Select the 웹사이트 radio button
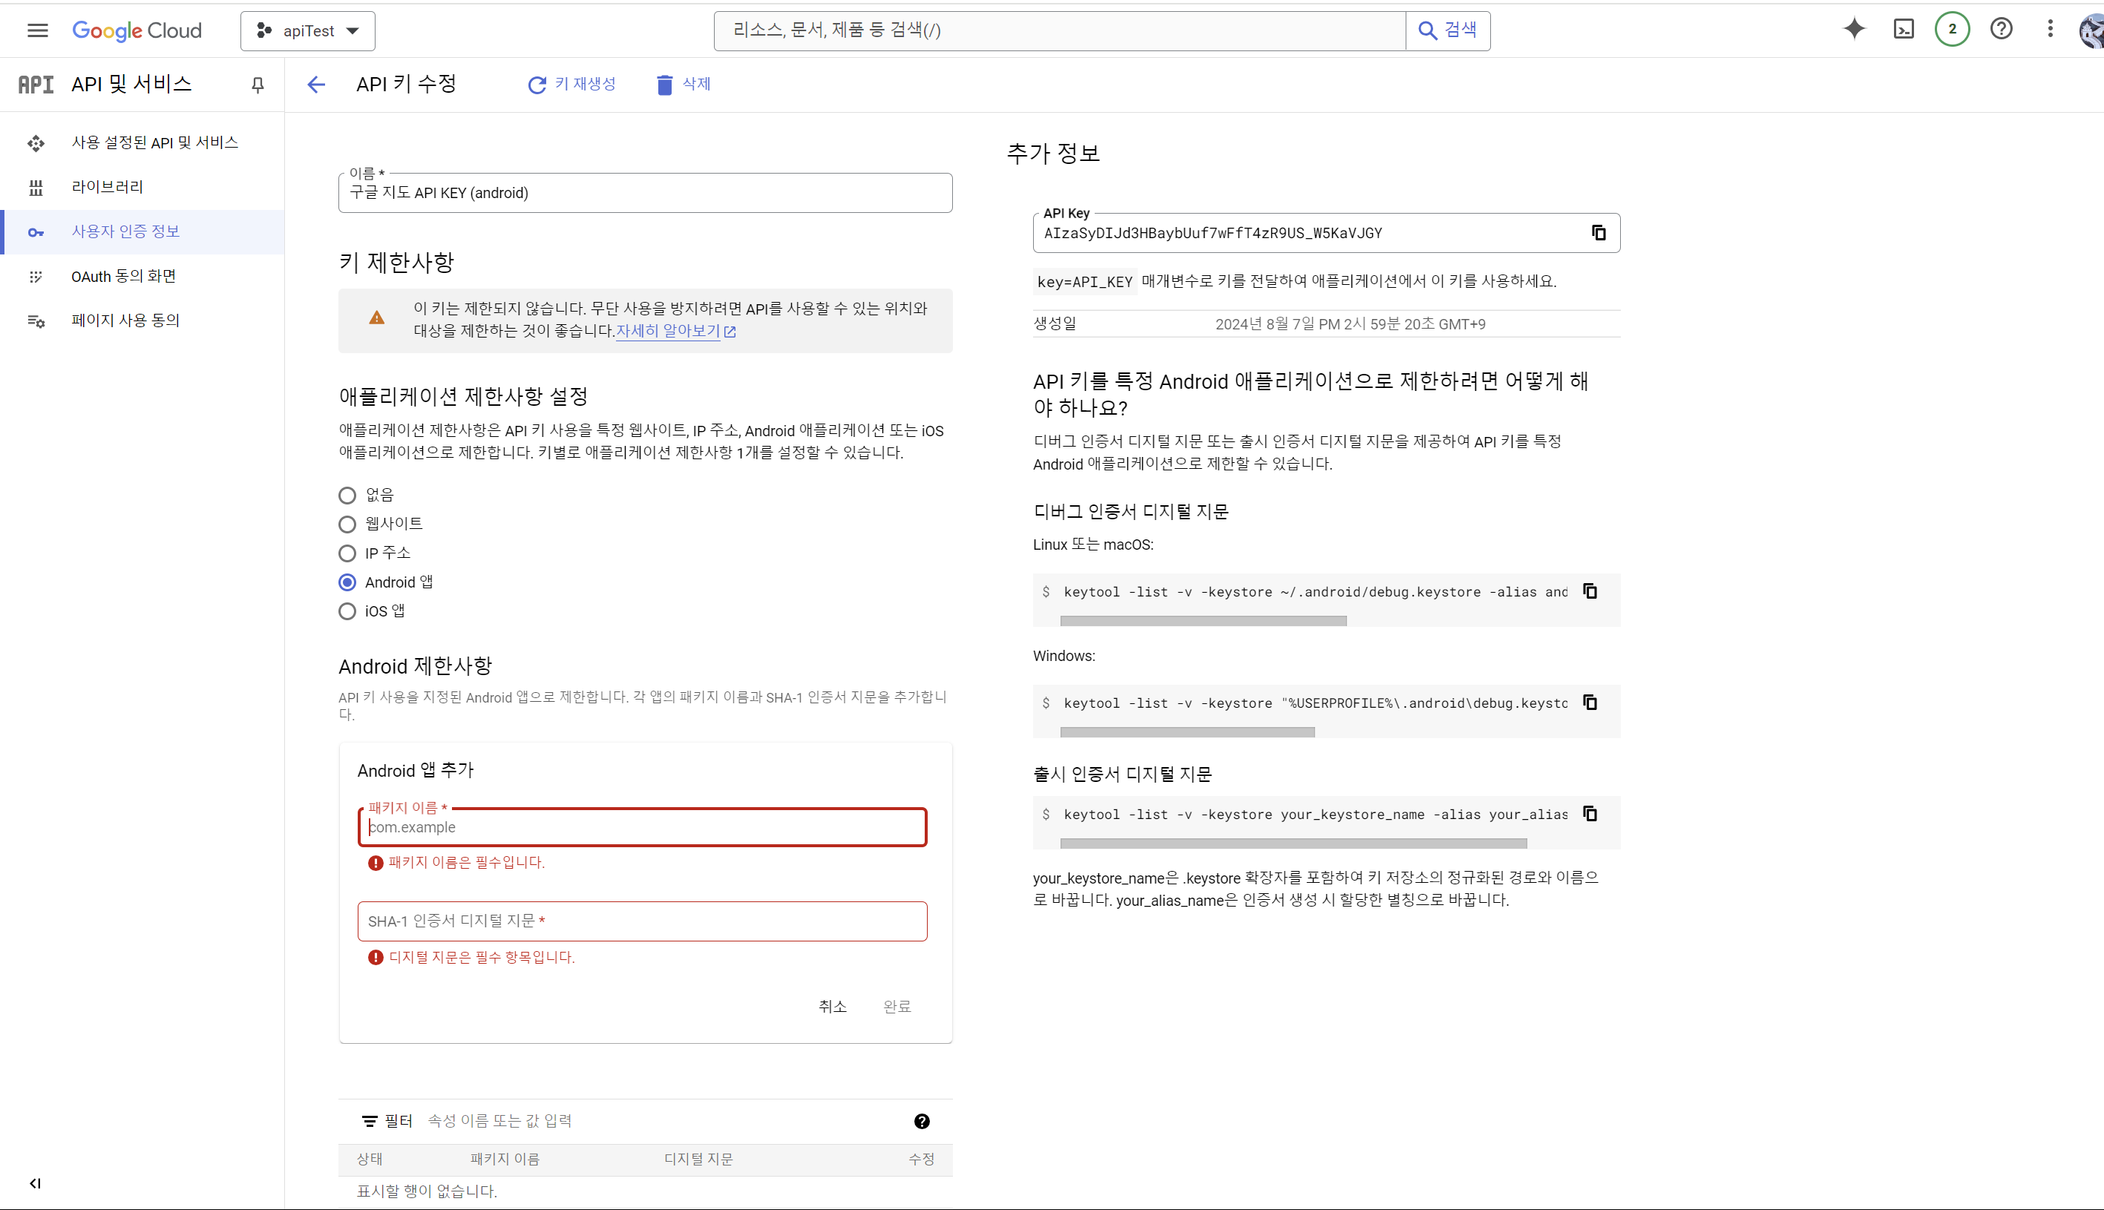 tap(347, 525)
